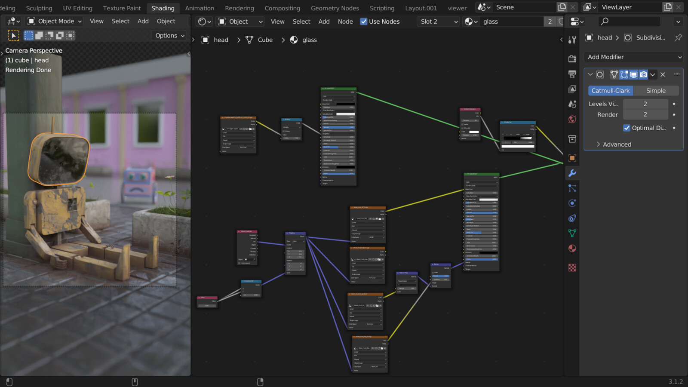Select the Simple subdivision type button
Screen dimensions: 688x387
coord(656,91)
